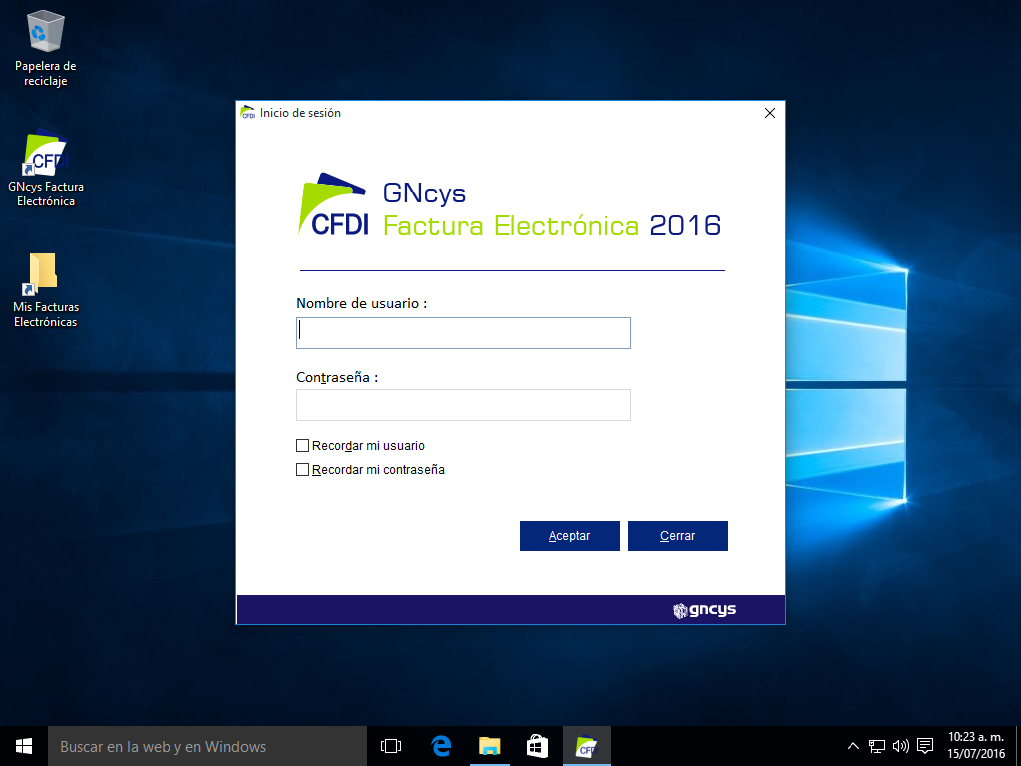1021x766 pixels.
Task: Click the Buscar en la web search box
Action: (207, 746)
